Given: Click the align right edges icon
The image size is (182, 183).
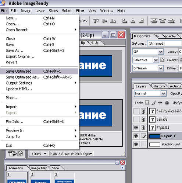Looking at the screenshot, I should (x=142, y=21).
